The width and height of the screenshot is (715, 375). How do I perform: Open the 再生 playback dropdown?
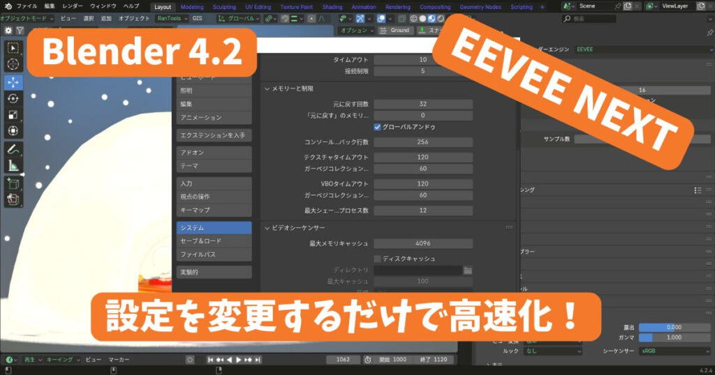[32, 360]
